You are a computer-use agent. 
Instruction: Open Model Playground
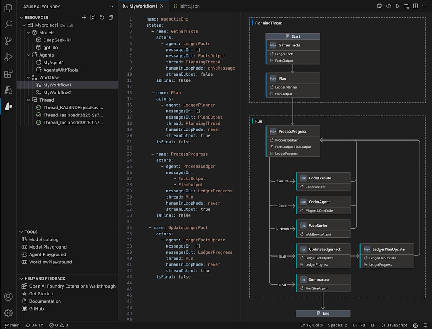click(x=48, y=247)
